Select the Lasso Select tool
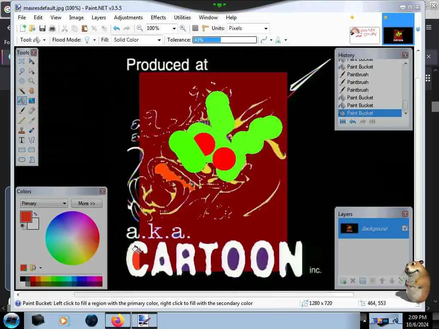Image resolution: width=439 pixels, height=329 pixels. [21, 72]
